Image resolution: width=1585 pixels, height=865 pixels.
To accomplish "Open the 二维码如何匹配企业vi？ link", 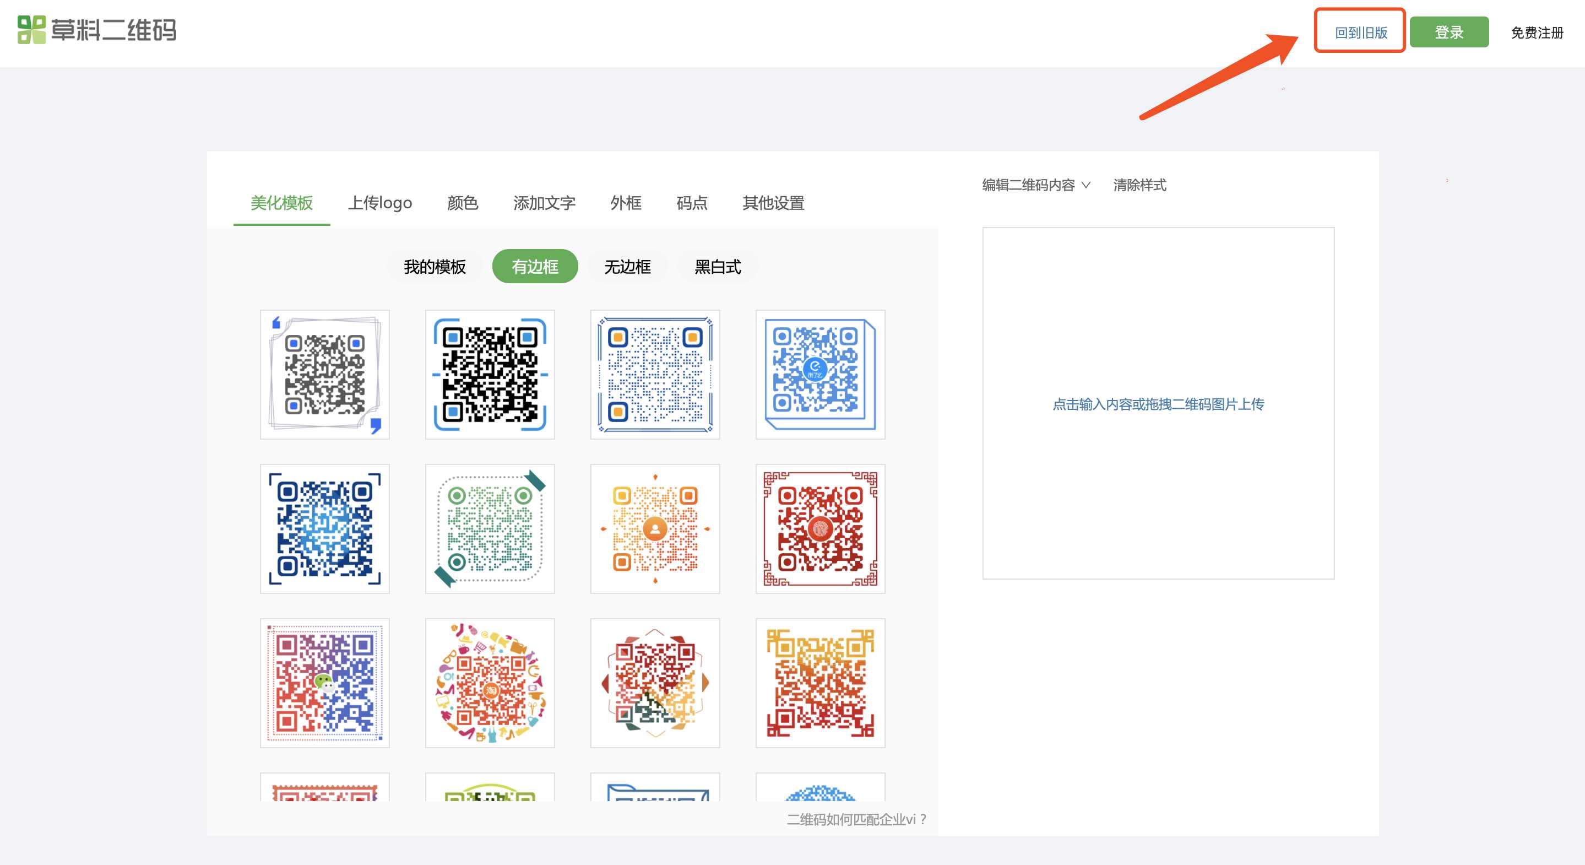I will point(856,819).
